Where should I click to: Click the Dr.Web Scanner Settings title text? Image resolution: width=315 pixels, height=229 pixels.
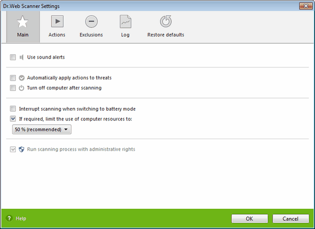[x=31, y=6]
